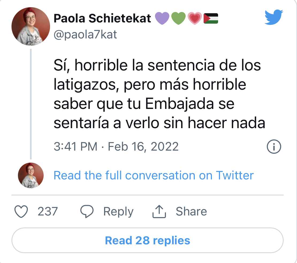Click the pink sparkling heart emoji
The height and width of the screenshot is (263, 297).
coord(195,18)
